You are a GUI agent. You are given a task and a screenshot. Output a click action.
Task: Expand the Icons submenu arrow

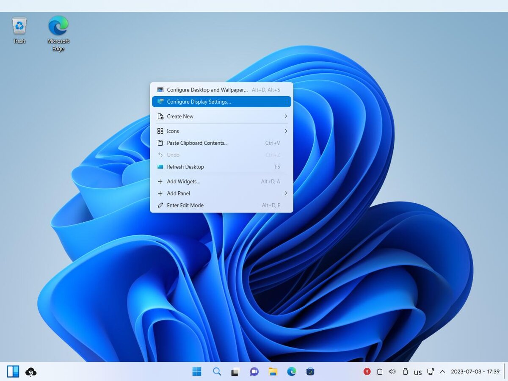286,131
